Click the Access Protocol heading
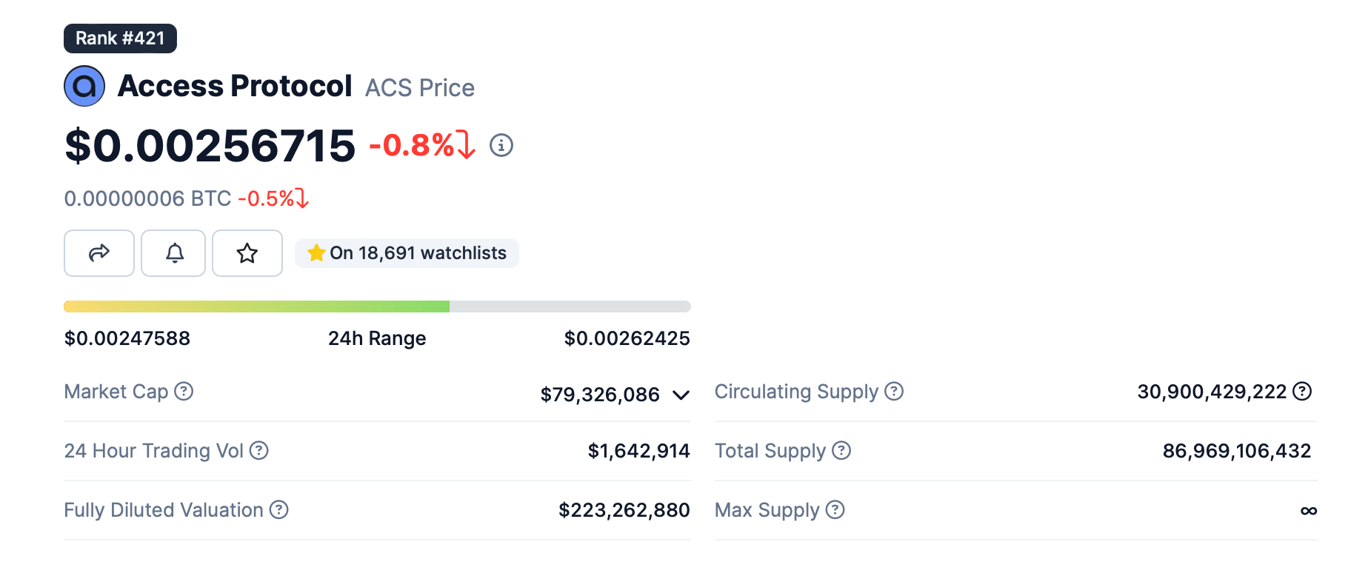Viewport: 1348px width, 576px height. click(235, 86)
